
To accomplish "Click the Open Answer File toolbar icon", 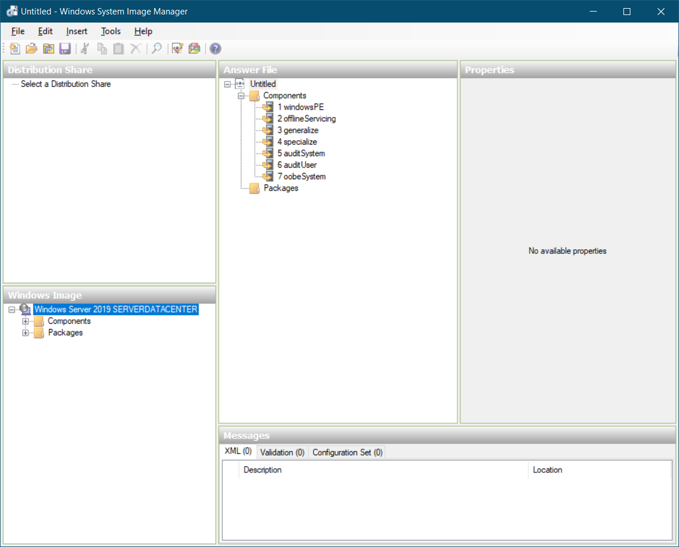I will click(x=32, y=49).
